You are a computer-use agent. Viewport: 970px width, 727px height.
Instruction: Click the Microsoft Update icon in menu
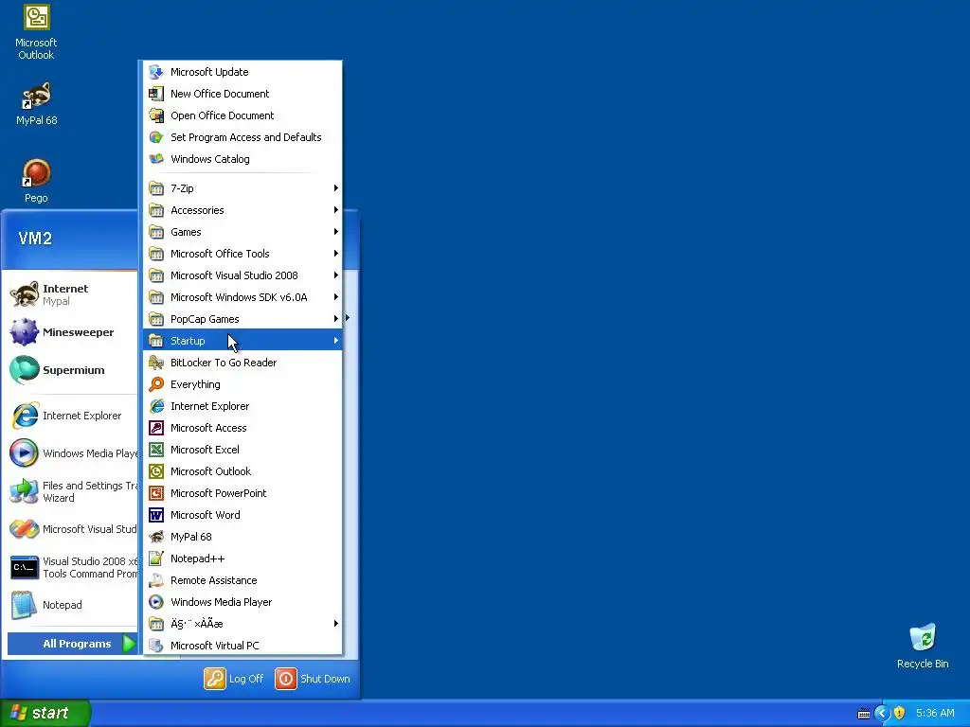pos(156,72)
